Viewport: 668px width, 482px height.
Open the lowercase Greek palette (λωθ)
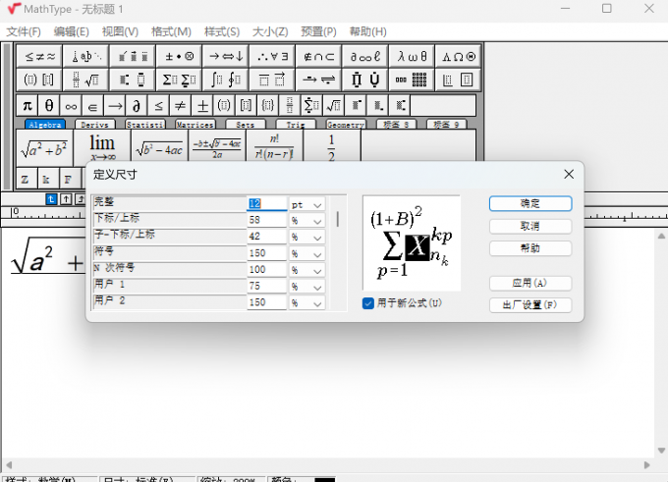coord(412,56)
